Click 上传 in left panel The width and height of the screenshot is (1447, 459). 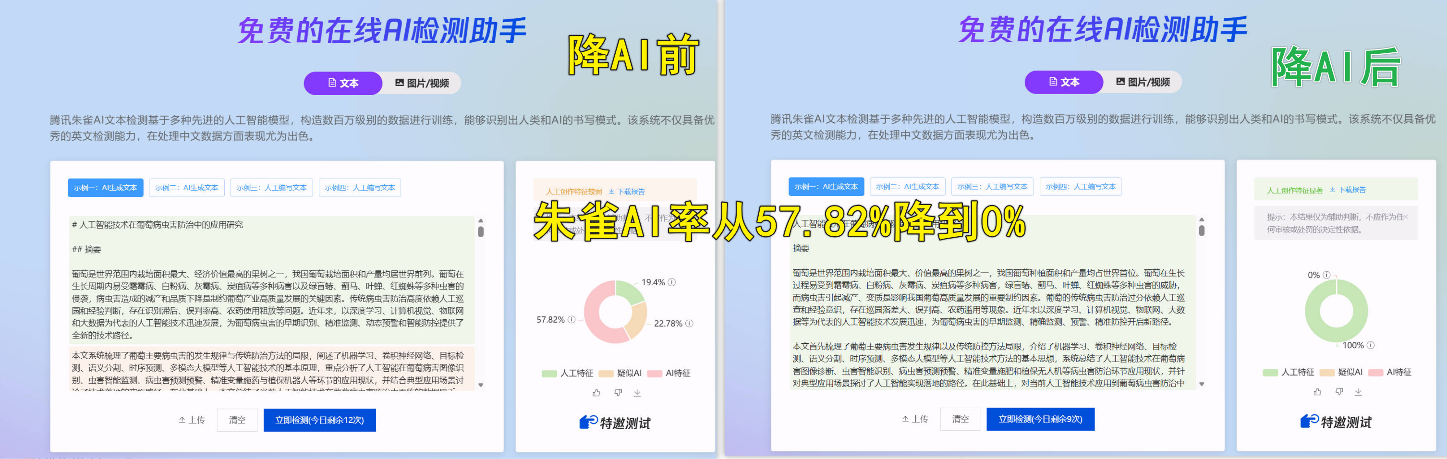192,420
